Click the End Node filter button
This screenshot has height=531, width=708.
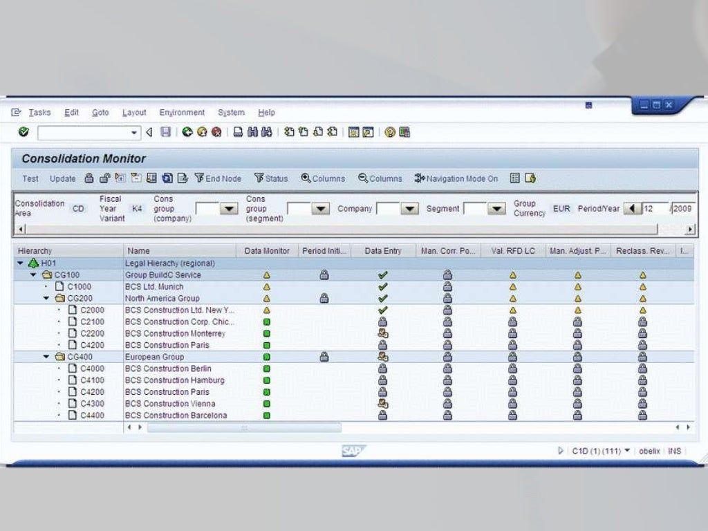(x=218, y=178)
